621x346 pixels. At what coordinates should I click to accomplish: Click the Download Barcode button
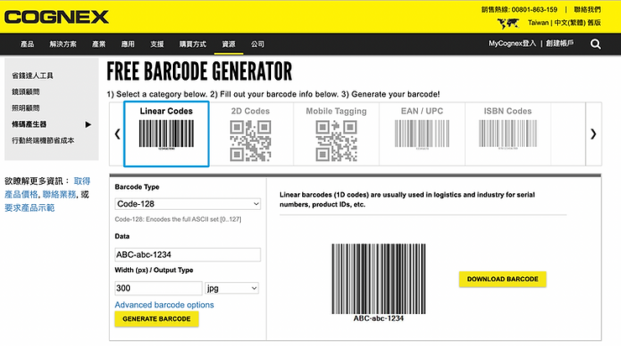503,279
